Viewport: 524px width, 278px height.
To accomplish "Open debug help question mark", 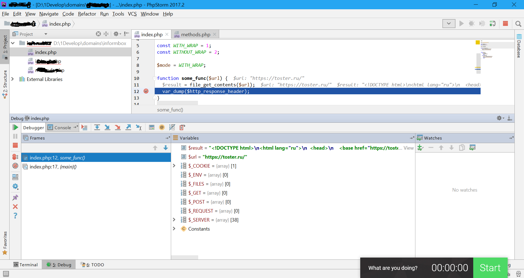I will (x=15, y=216).
